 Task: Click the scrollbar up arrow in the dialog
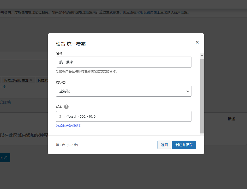click(x=202, y=55)
